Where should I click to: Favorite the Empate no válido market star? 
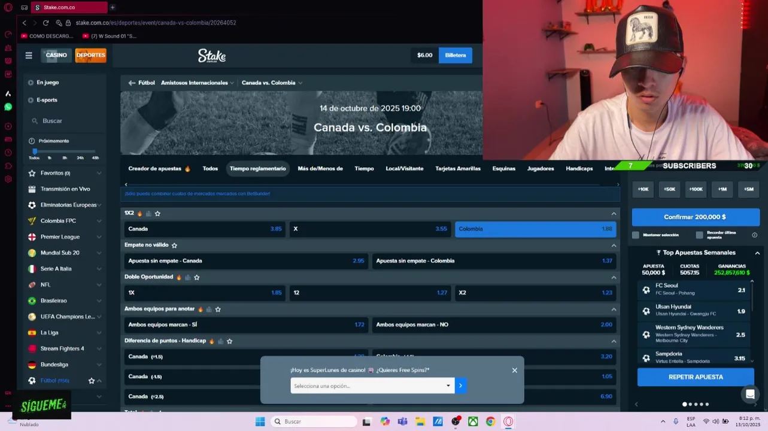[x=174, y=245]
